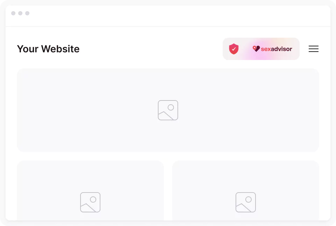Click the mountain shape in bottom-right icon
Screen dimensions: 336x226
pos(243,208)
